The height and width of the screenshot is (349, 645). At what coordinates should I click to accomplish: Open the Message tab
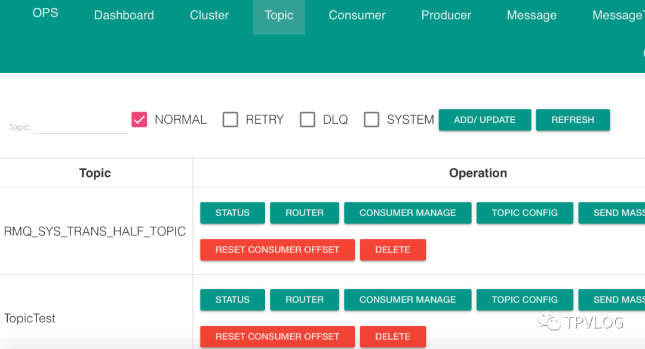[532, 15]
